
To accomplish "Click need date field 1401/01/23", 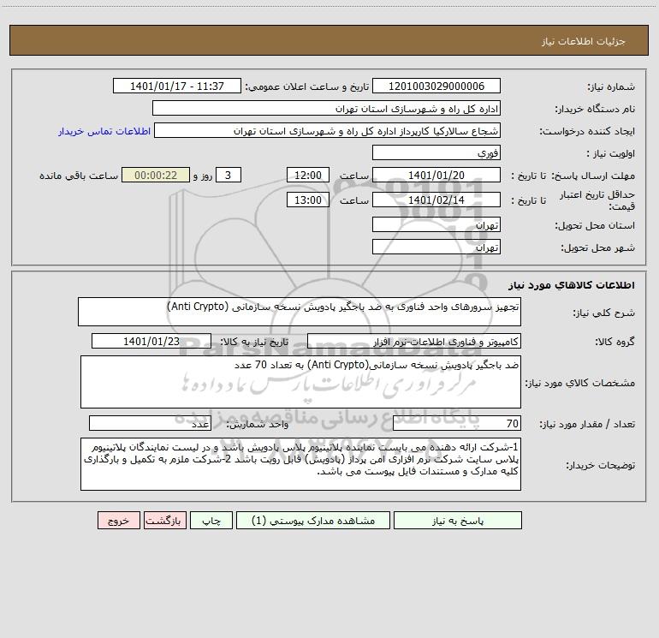I will pyautogui.click(x=151, y=341).
